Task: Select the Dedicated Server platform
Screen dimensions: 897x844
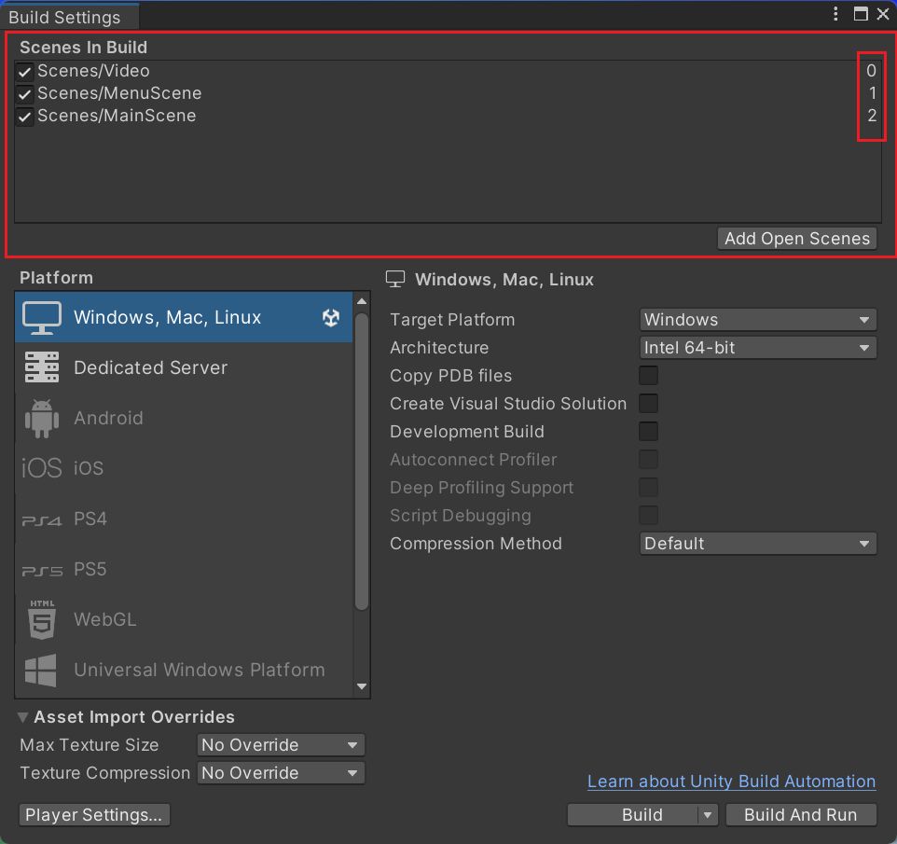Action: click(184, 367)
